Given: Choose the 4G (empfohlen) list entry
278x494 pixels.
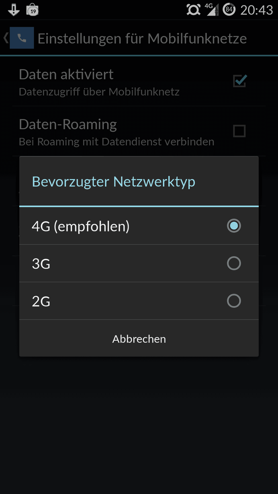Looking at the screenshot, I should pyautogui.click(x=139, y=226).
